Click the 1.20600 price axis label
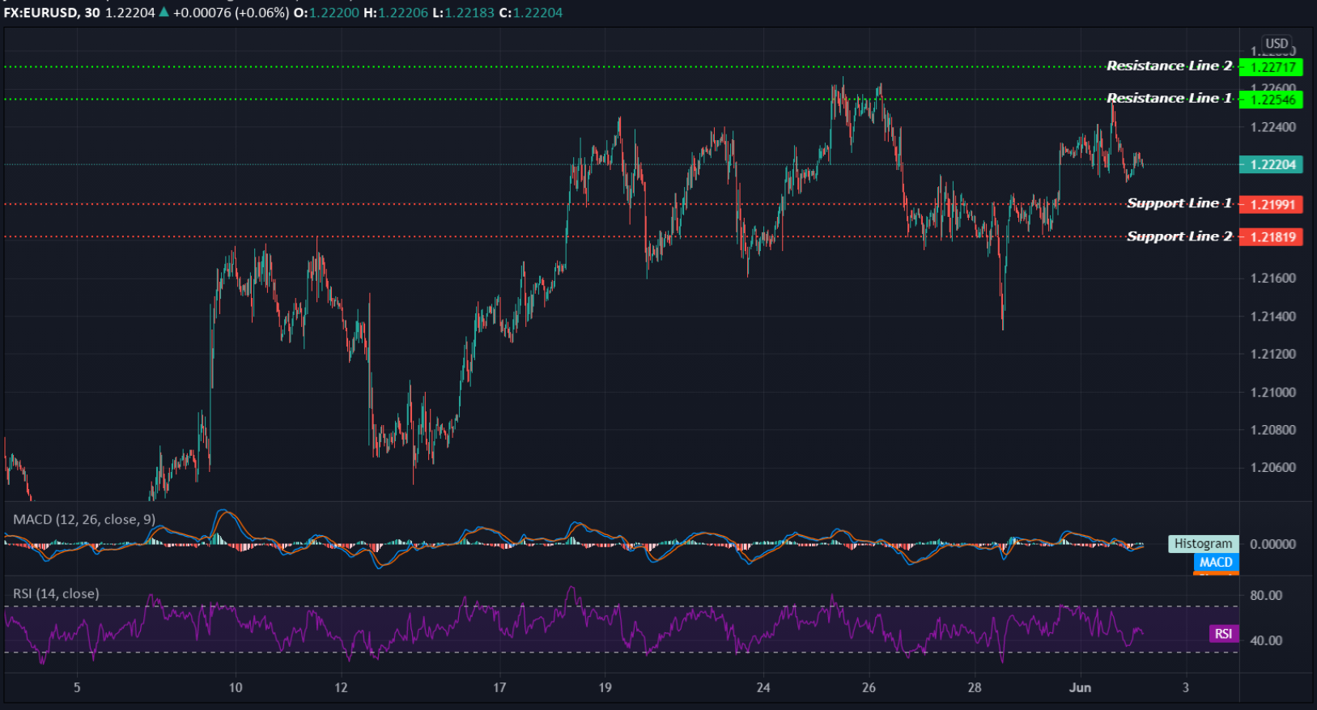1317x710 pixels. 1272,467
